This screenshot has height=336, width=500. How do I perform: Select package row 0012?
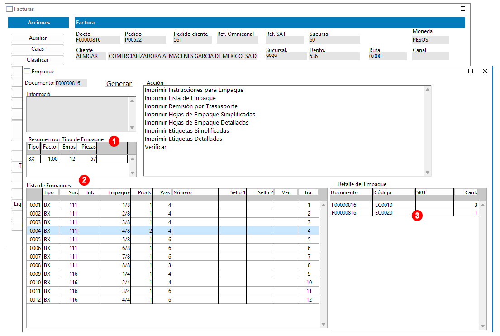pyautogui.click(x=172, y=300)
